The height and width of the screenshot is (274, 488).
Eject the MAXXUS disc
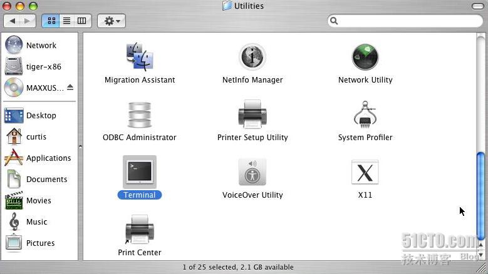click(70, 88)
